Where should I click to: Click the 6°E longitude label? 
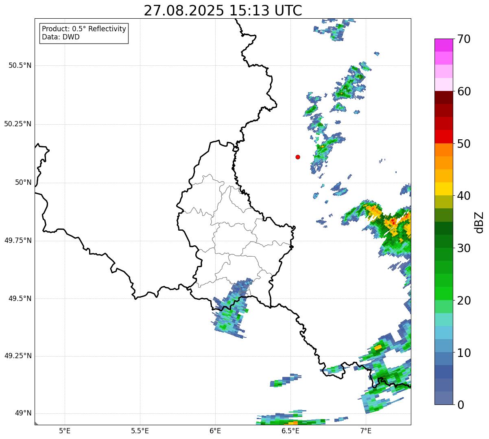pyautogui.click(x=215, y=430)
